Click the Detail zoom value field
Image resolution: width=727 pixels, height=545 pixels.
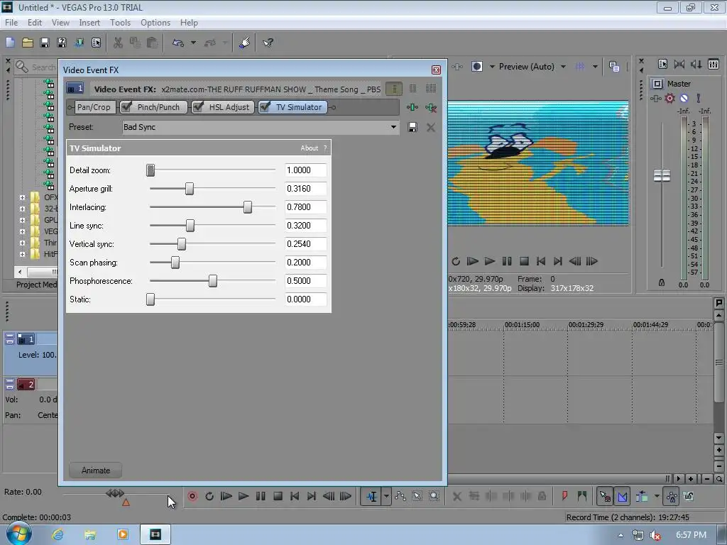coord(305,170)
